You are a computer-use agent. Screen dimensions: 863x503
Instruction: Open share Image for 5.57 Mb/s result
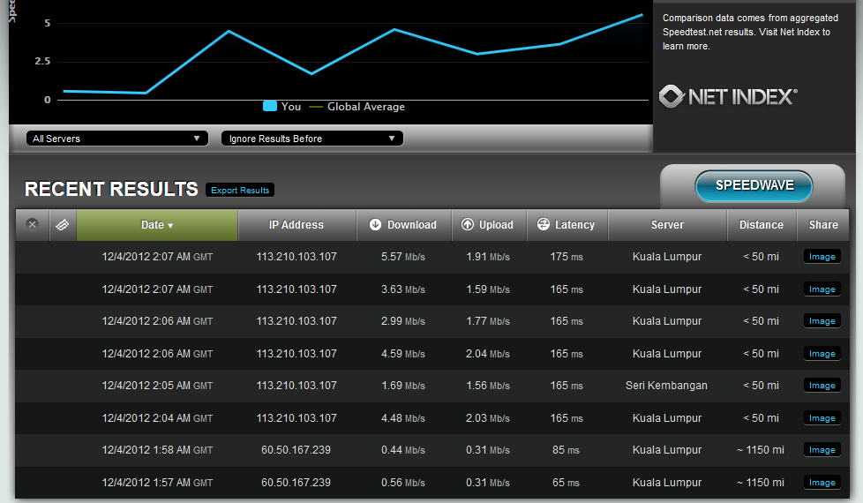822,257
